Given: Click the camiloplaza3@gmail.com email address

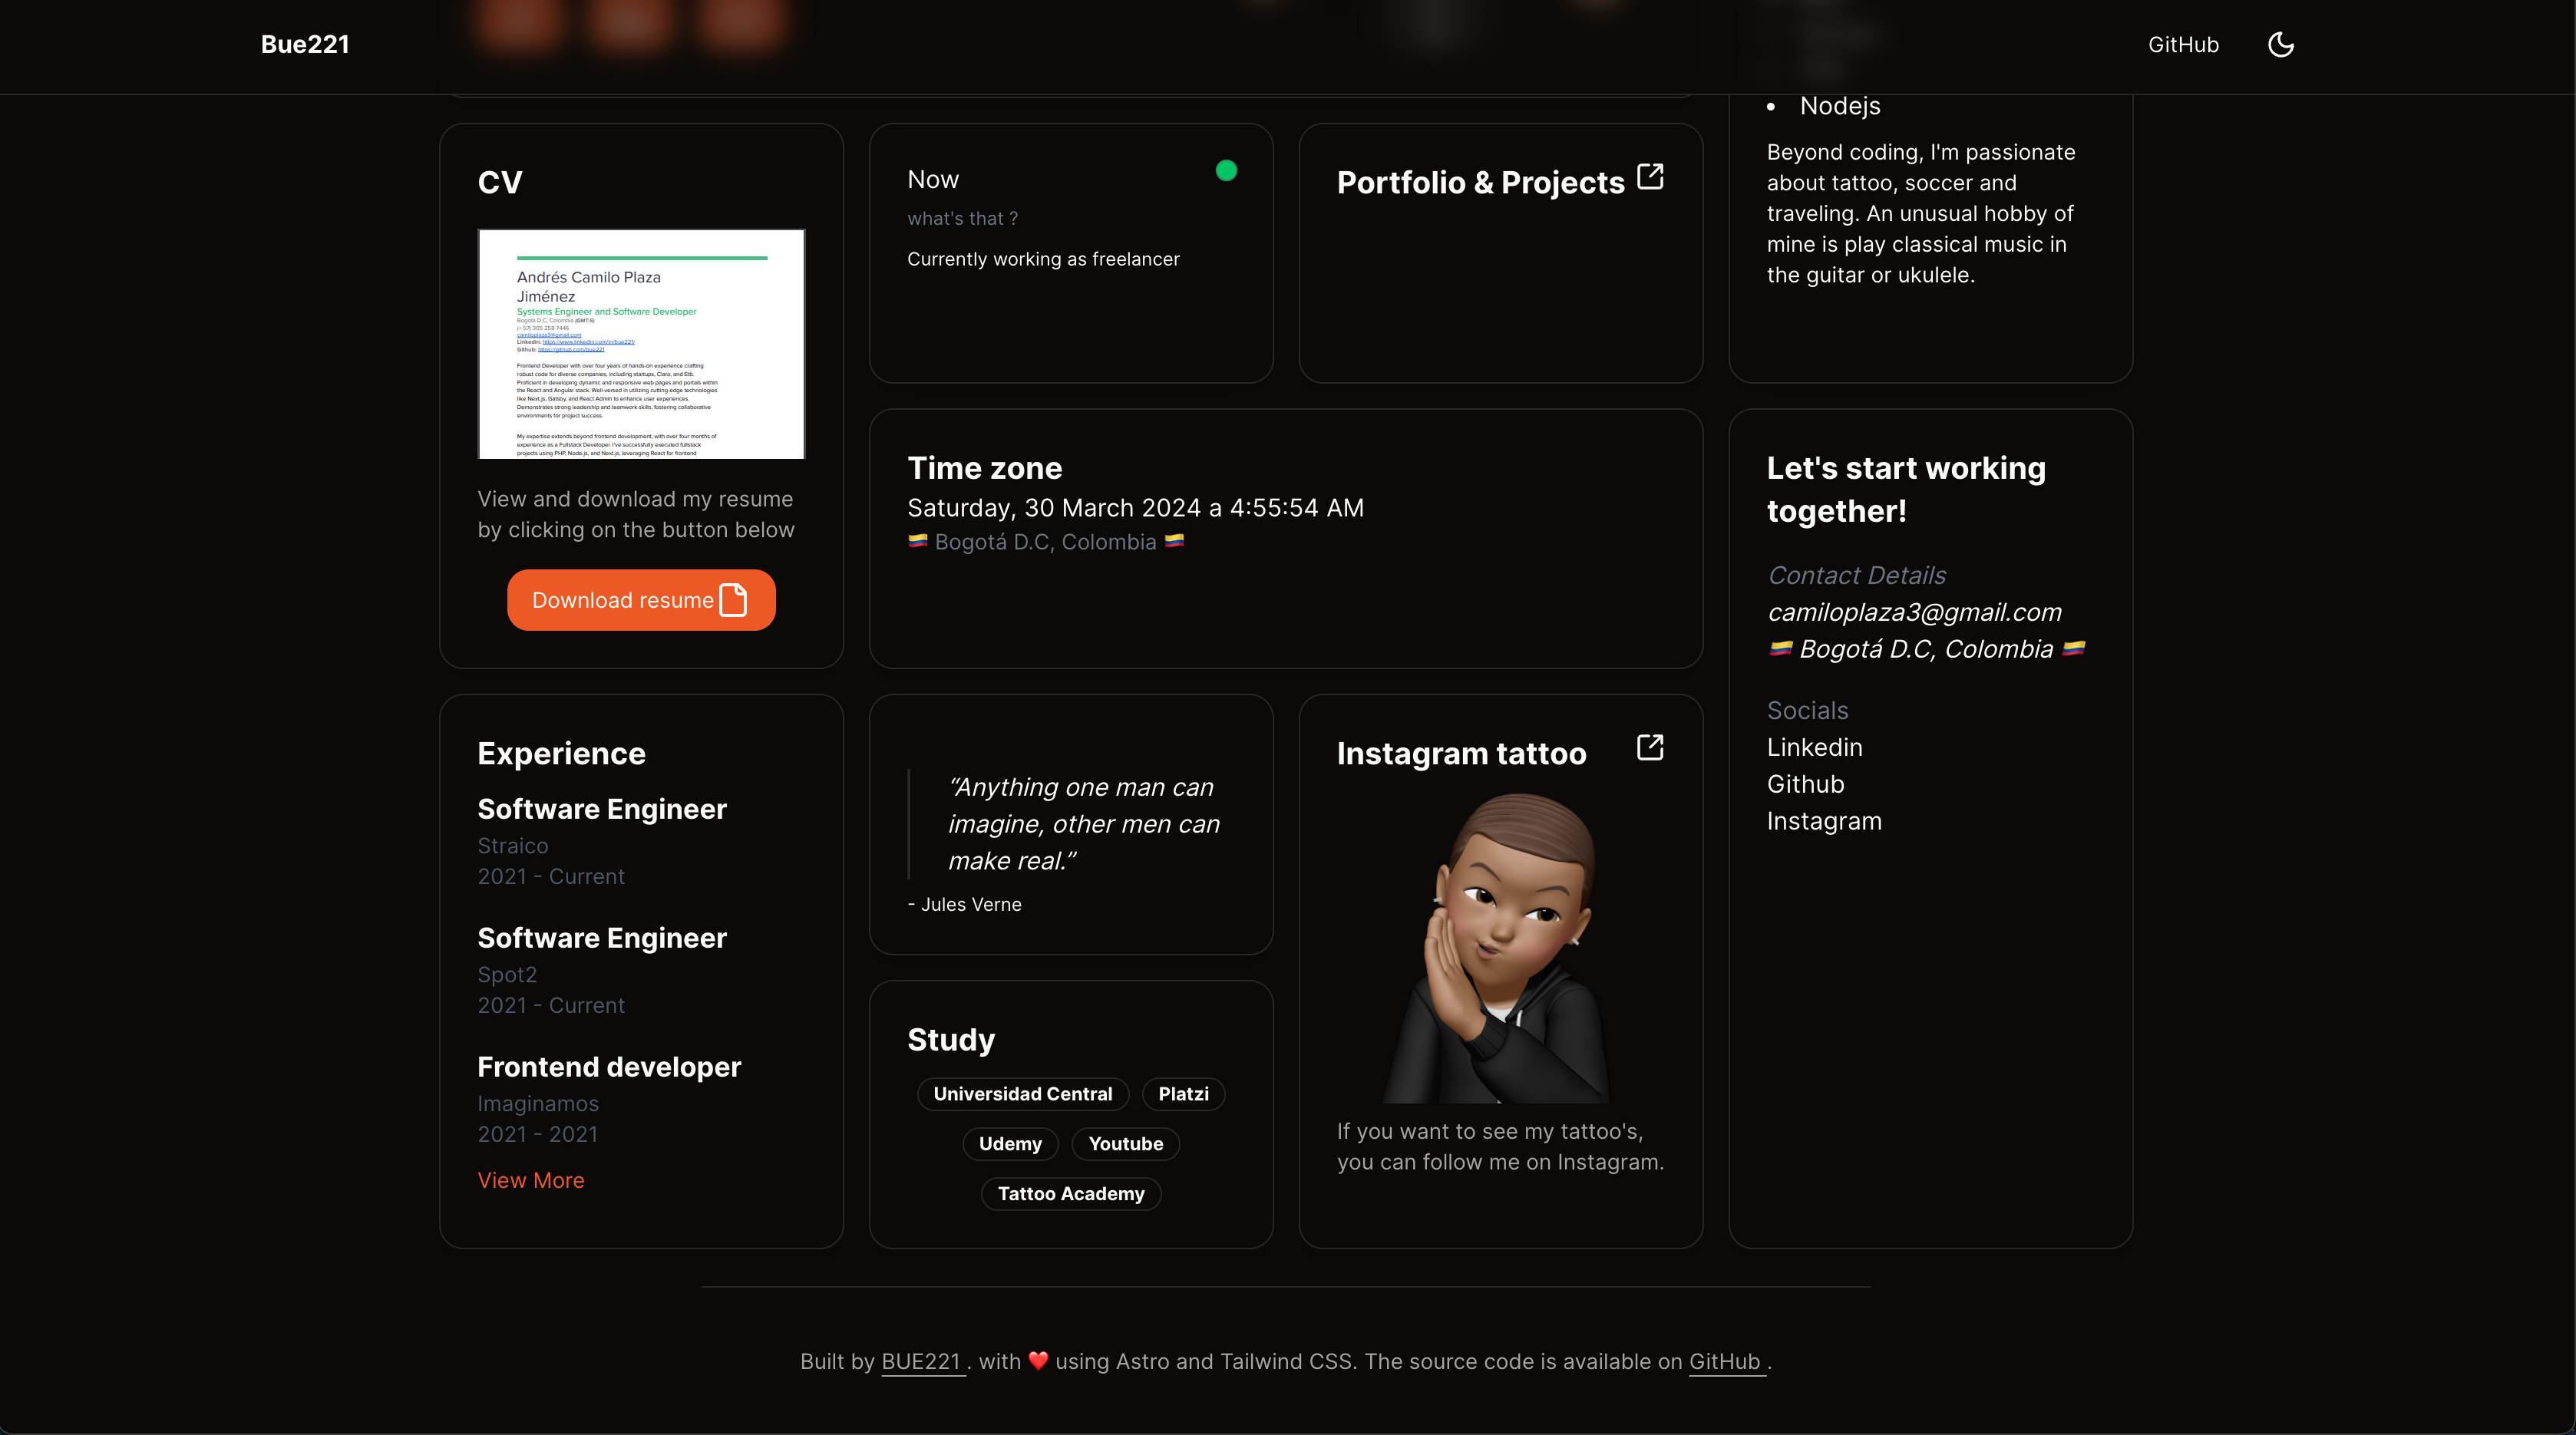Looking at the screenshot, I should click(x=1914, y=612).
